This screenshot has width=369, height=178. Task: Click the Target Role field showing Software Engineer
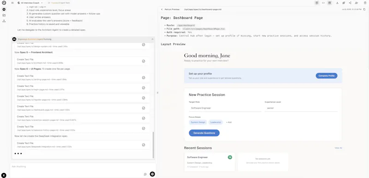pos(225,108)
